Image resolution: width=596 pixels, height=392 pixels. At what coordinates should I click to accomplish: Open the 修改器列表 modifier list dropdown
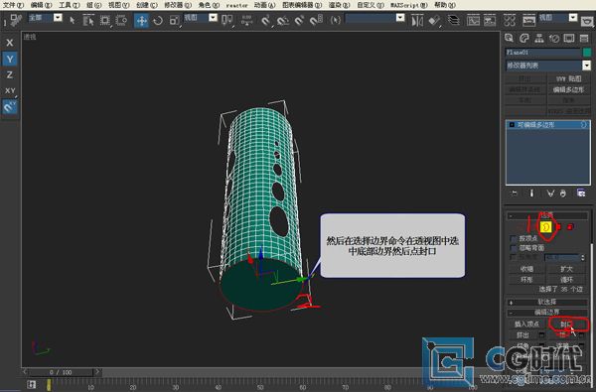coord(548,65)
